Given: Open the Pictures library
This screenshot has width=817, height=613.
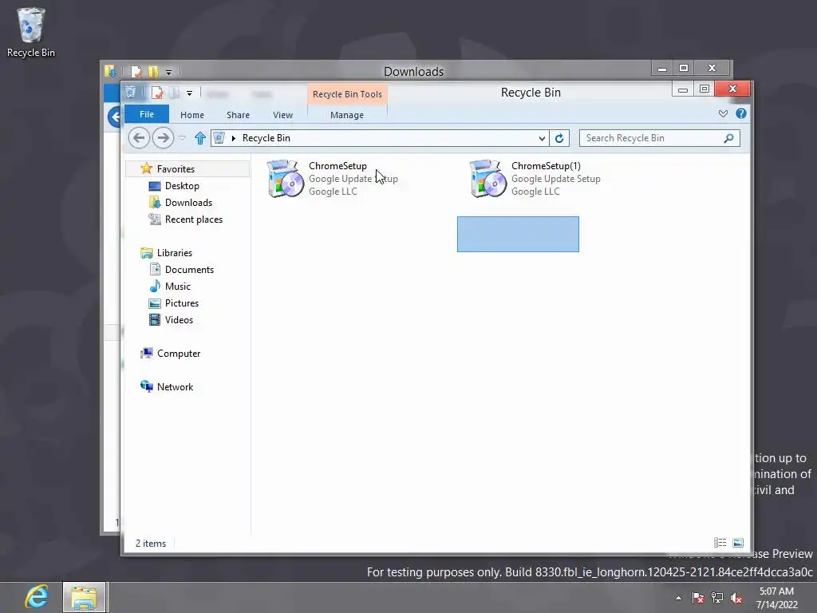Looking at the screenshot, I should pos(181,303).
